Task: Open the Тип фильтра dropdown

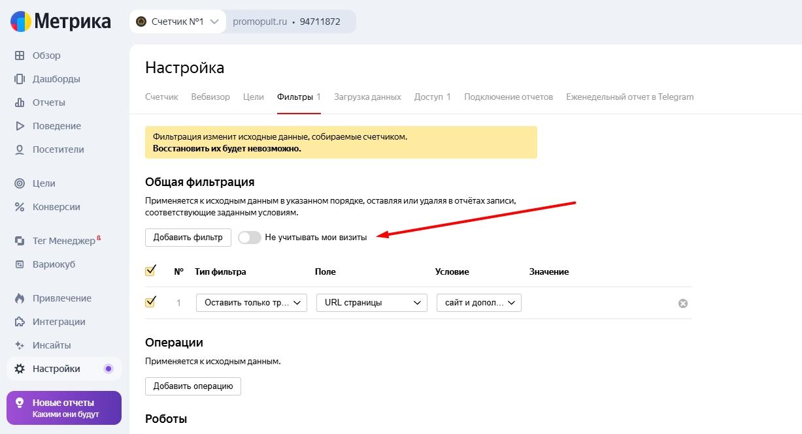Action: pos(251,302)
